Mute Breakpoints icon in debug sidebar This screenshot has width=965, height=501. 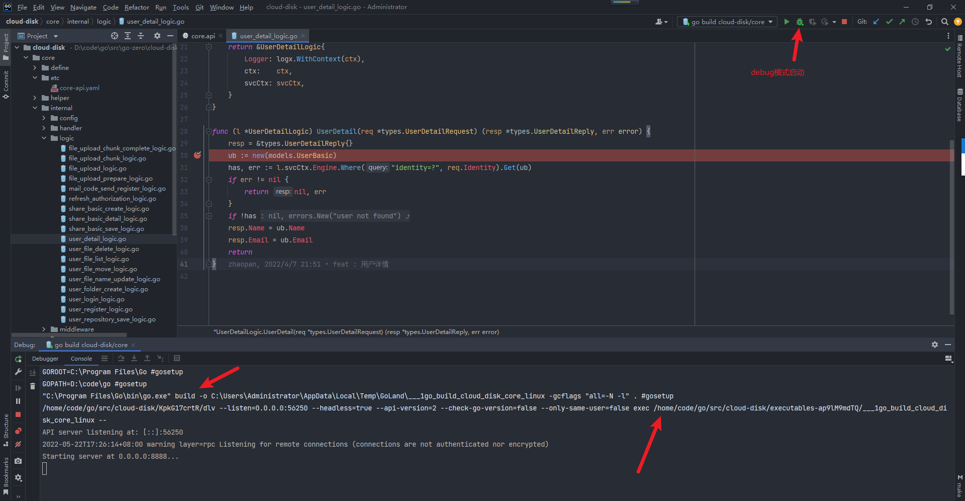click(x=18, y=444)
